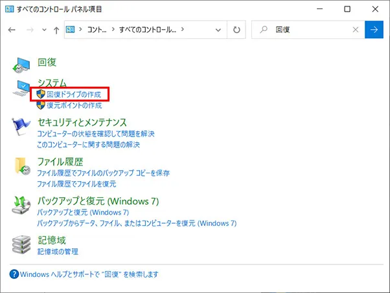Open ファイル履歴 heading link

click(60, 162)
